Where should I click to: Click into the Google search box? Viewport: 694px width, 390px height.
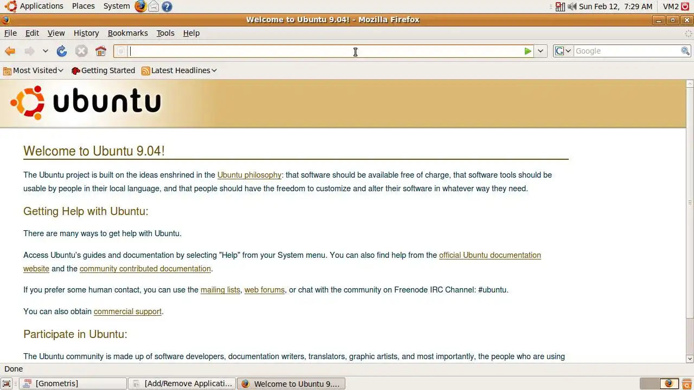click(x=627, y=51)
